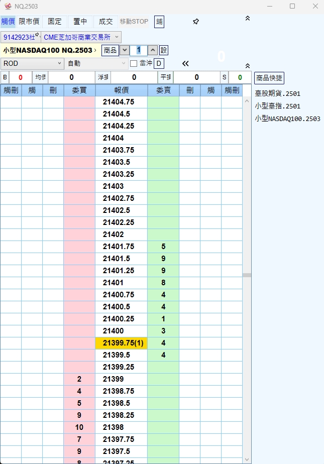Image resolution: width=324 pixels, height=464 pixels.
Task: Click the vertical scrollbar thumb of price ladder
Action: click(x=247, y=275)
